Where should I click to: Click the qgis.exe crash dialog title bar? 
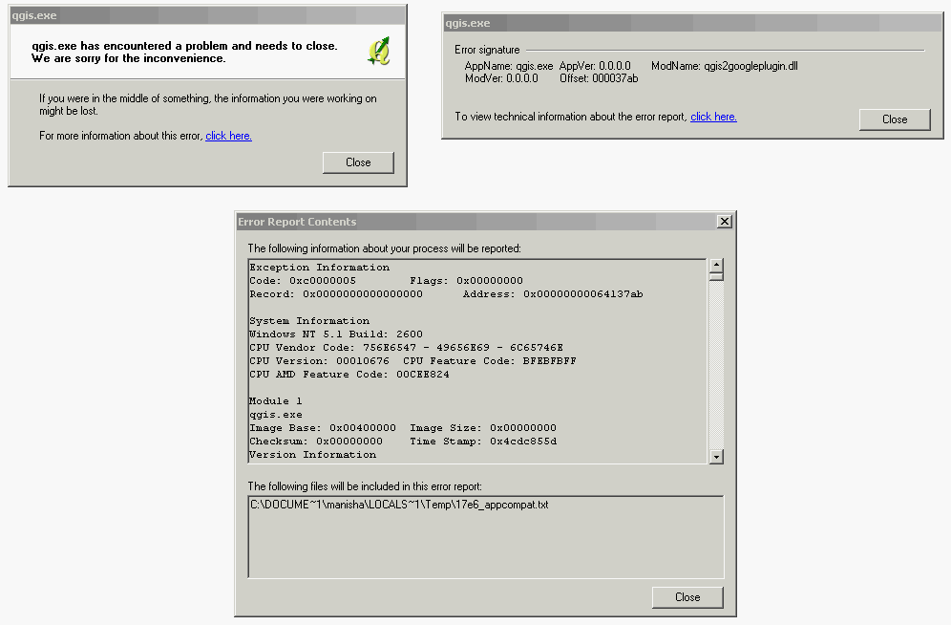click(x=191, y=14)
